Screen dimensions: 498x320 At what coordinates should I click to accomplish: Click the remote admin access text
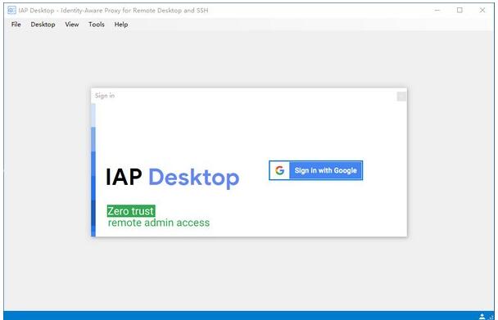[x=159, y=223]
